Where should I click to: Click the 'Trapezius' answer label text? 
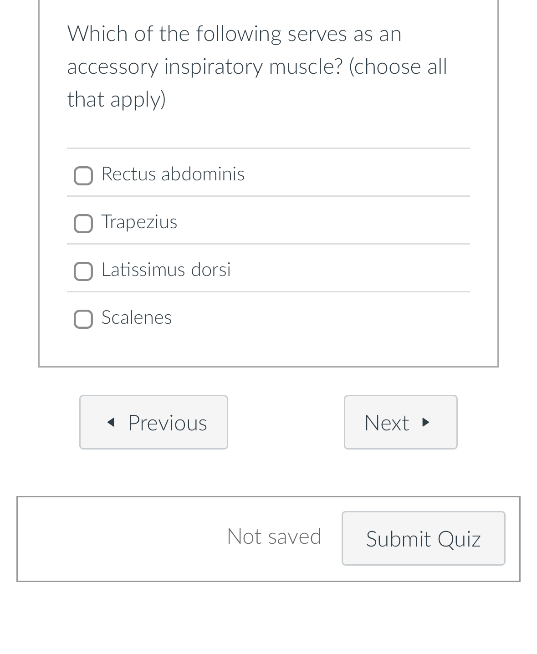click(x=139, y=222)
